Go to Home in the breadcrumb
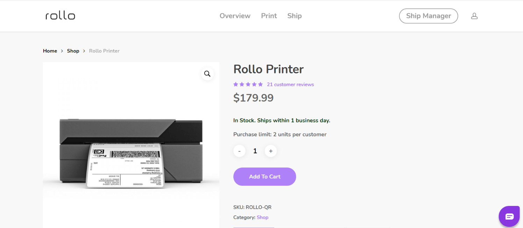The width and height of the screenshot is (523, 228). pyautogui.click(x=50, y=51)
